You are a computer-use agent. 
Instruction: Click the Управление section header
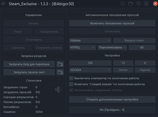pos(34,15)
